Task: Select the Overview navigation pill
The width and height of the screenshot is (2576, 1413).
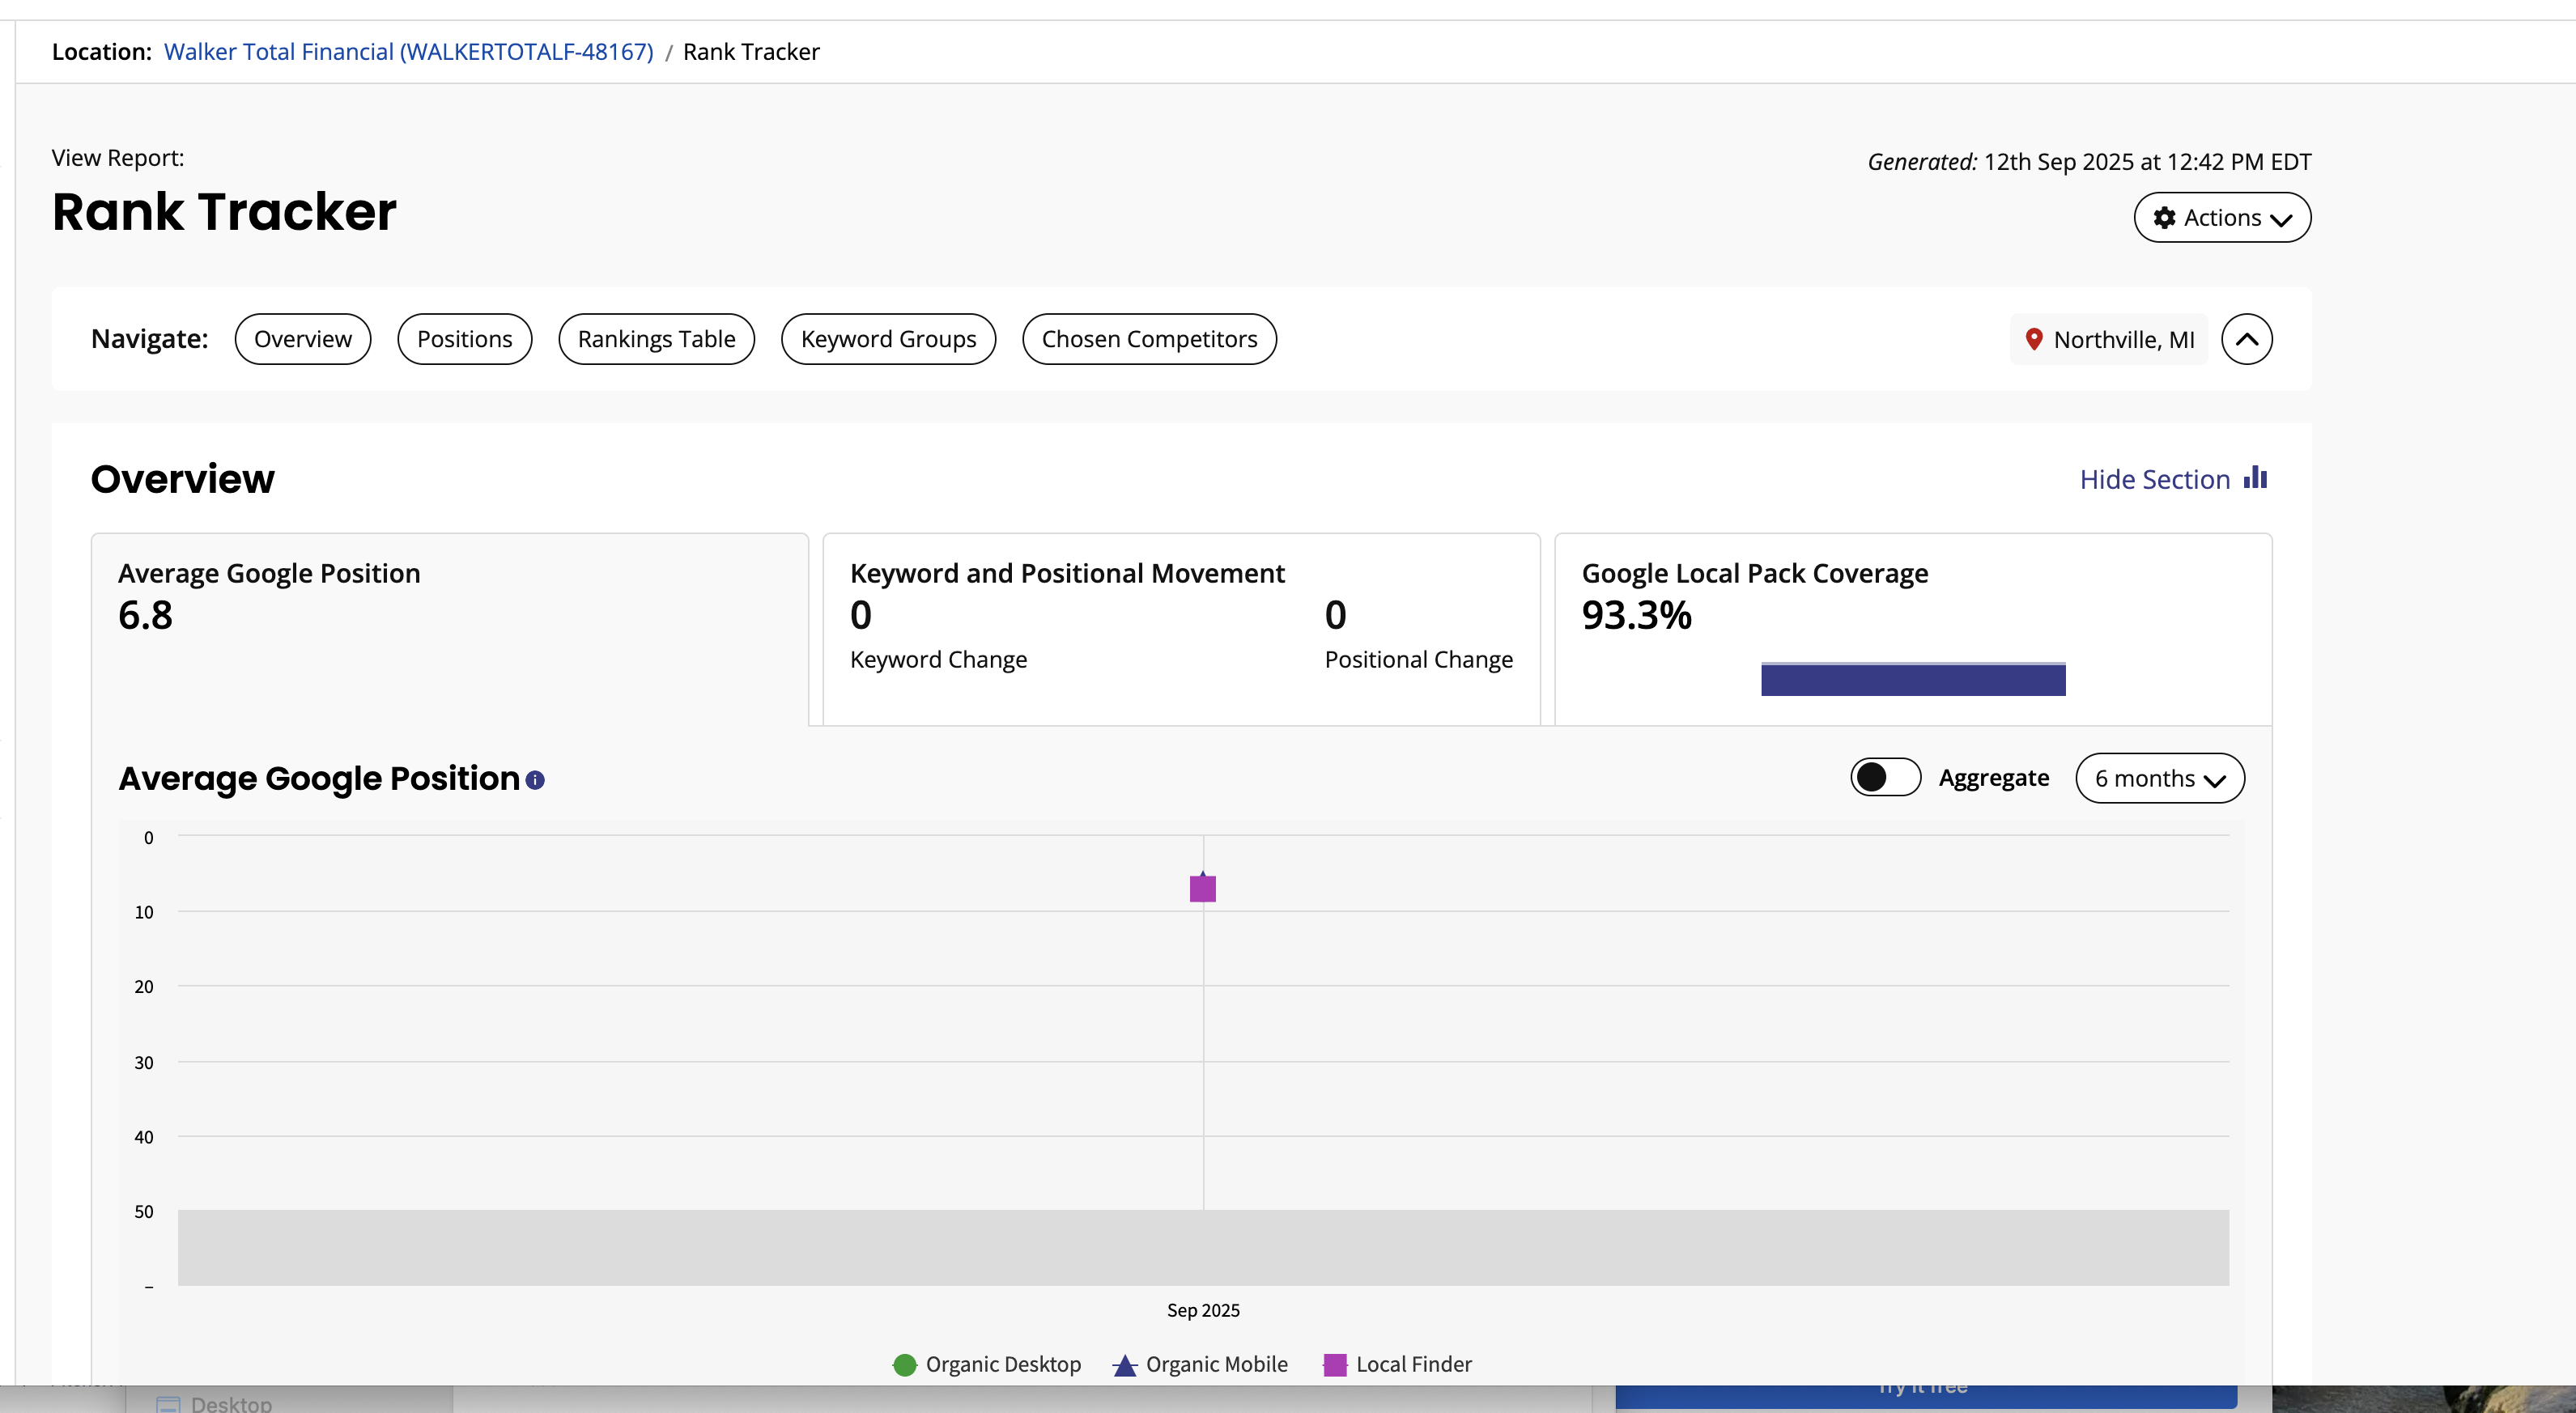Action: pyautogui.click(x=302, y=339)
